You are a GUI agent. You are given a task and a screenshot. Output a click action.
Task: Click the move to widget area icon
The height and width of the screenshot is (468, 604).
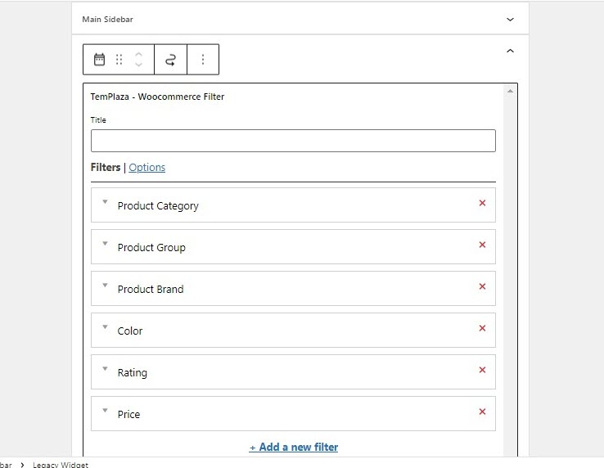(x=171, y=60)
